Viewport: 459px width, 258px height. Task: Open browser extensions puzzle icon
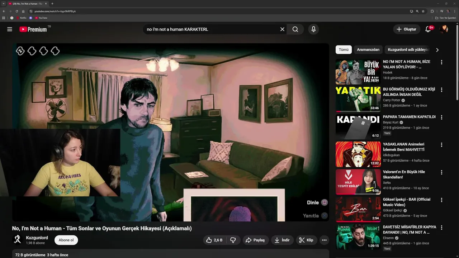tap(432, 11)
